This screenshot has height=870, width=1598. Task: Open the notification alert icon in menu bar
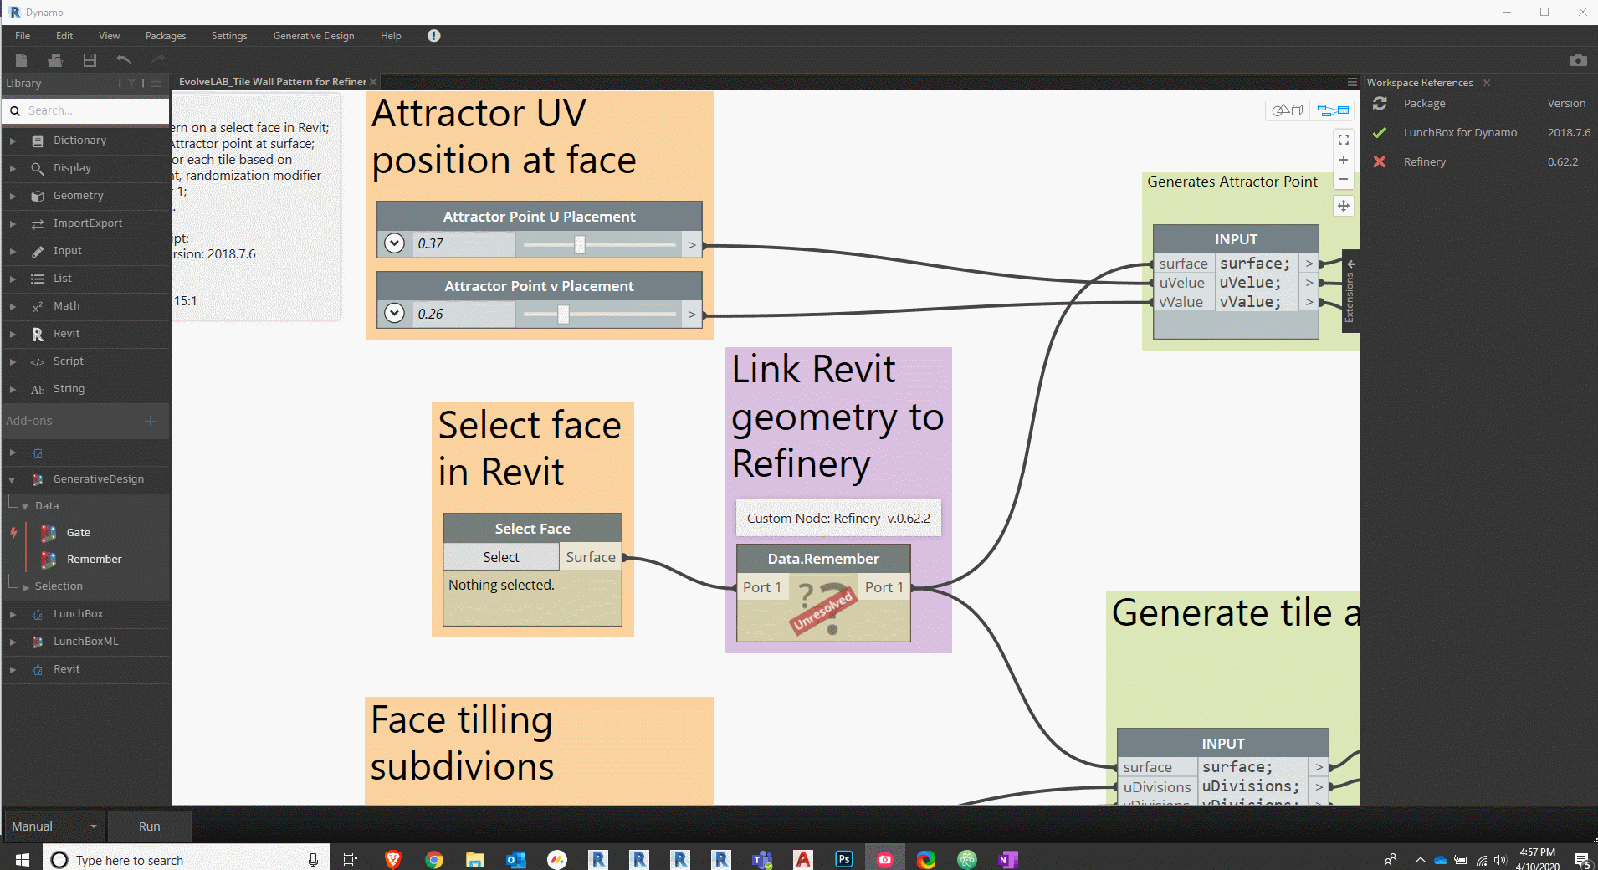pos(433,36)
